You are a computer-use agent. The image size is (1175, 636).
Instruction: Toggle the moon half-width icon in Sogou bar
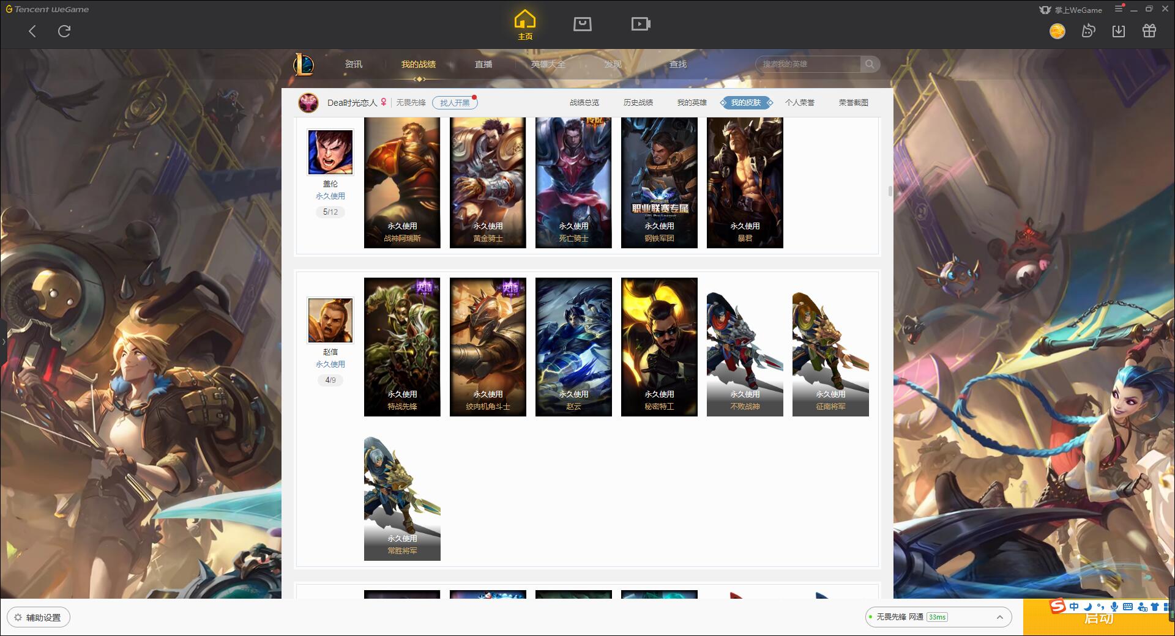coord(1087,607)
